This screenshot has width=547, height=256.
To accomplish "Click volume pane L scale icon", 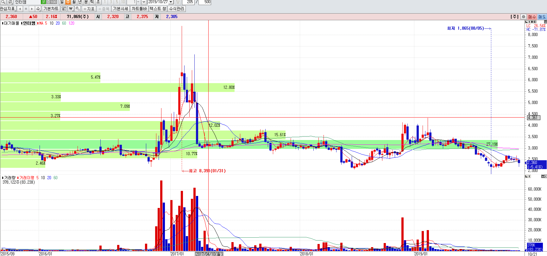I will tap(526, 176).
